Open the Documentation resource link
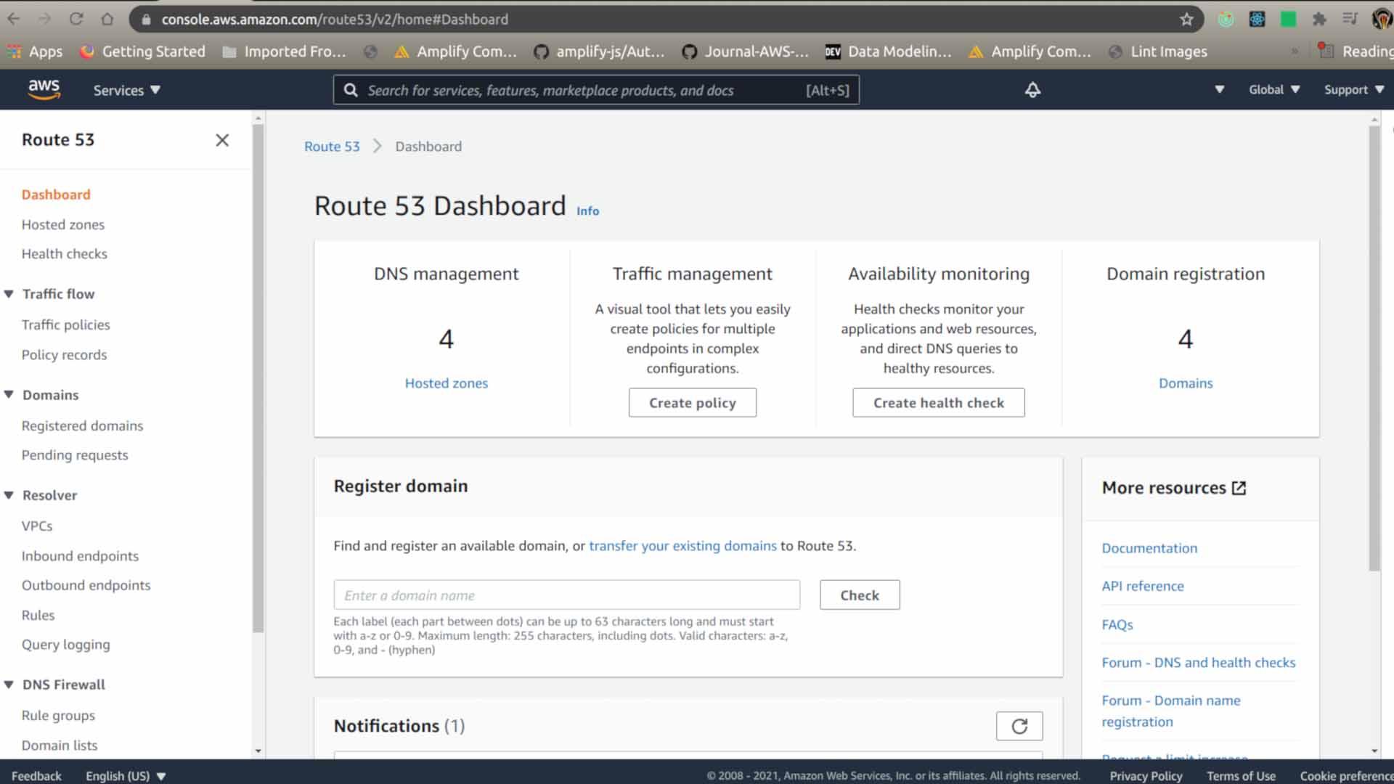Image resolution: width=1394 pixels, height=784 pixels. tap(1149, 548)
